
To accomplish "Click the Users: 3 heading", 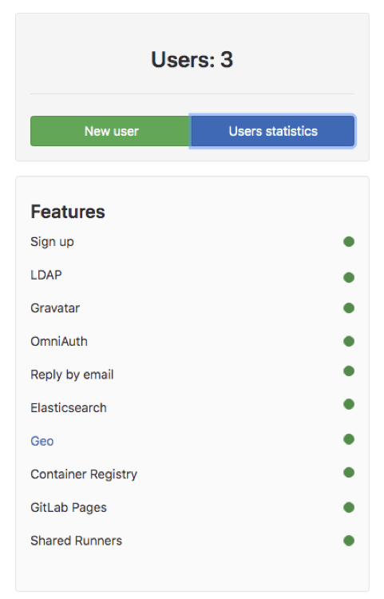I will (192, 60).
